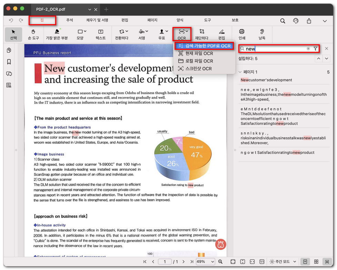Click the zoom in magnifier icon
337x270 pixels.
(x=220, y=262)
